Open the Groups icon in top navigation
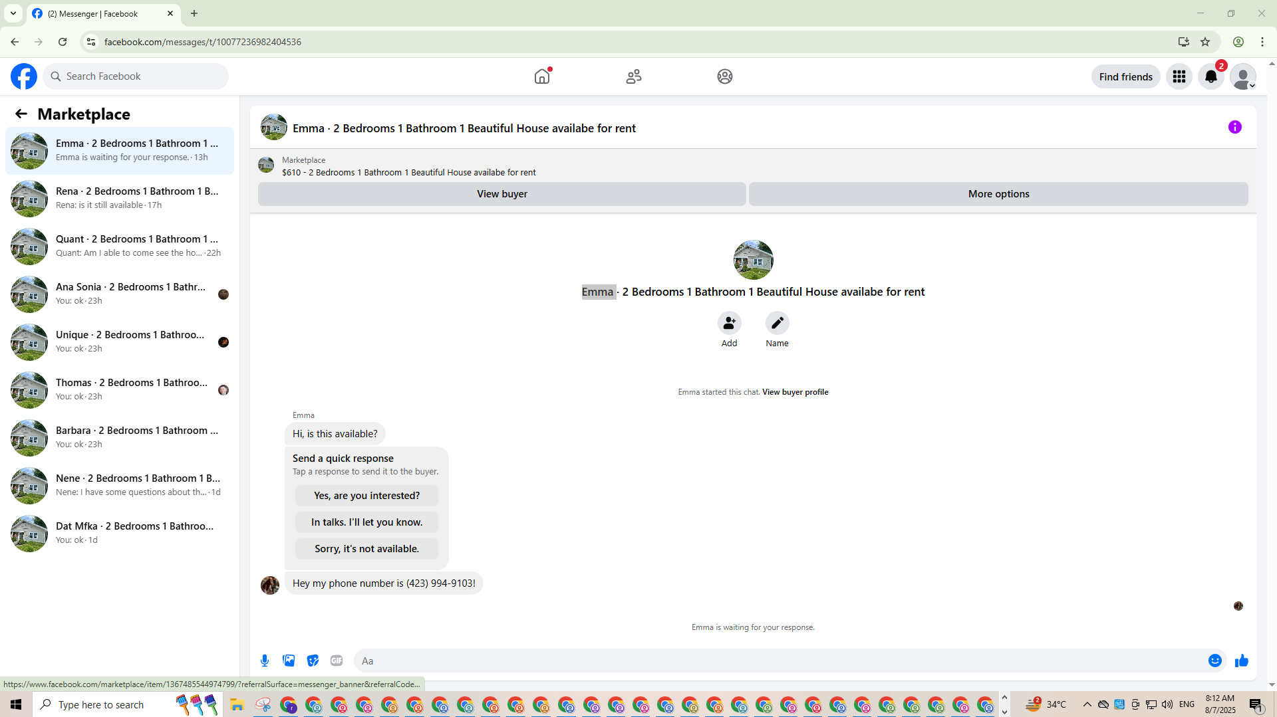This screenshot has width=1277, height=717. (x=725, y=76)
